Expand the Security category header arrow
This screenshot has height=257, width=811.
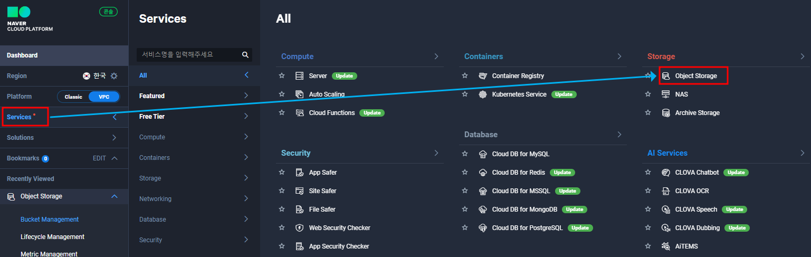pyautogui.click(x=436, y=153)
